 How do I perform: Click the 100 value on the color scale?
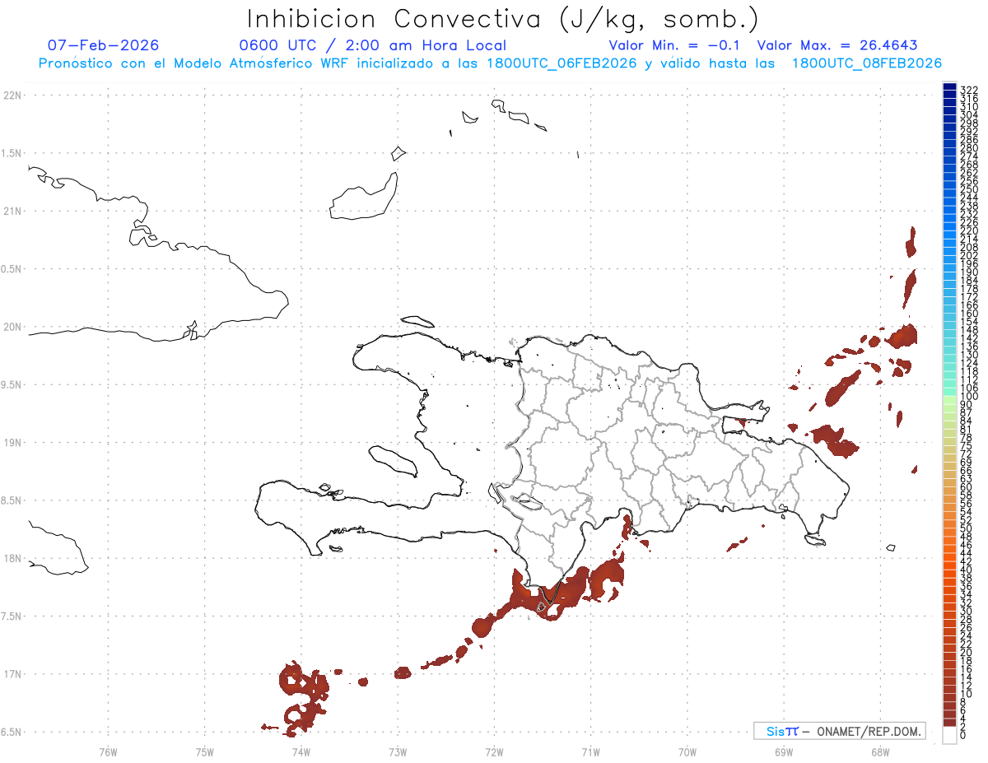click(x=969, y=397)
